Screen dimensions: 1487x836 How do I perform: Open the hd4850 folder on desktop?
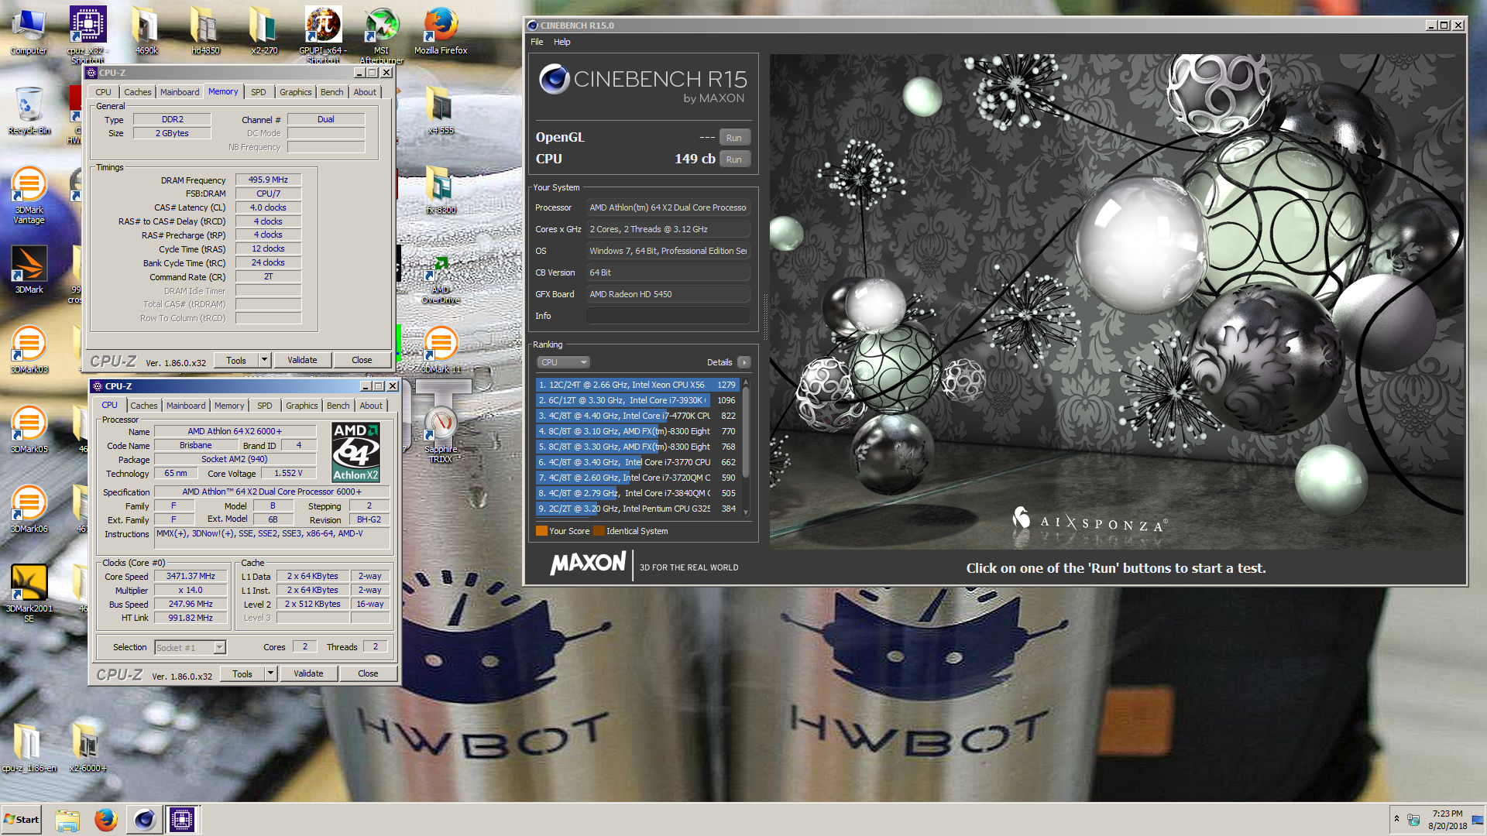click(205, 31)
